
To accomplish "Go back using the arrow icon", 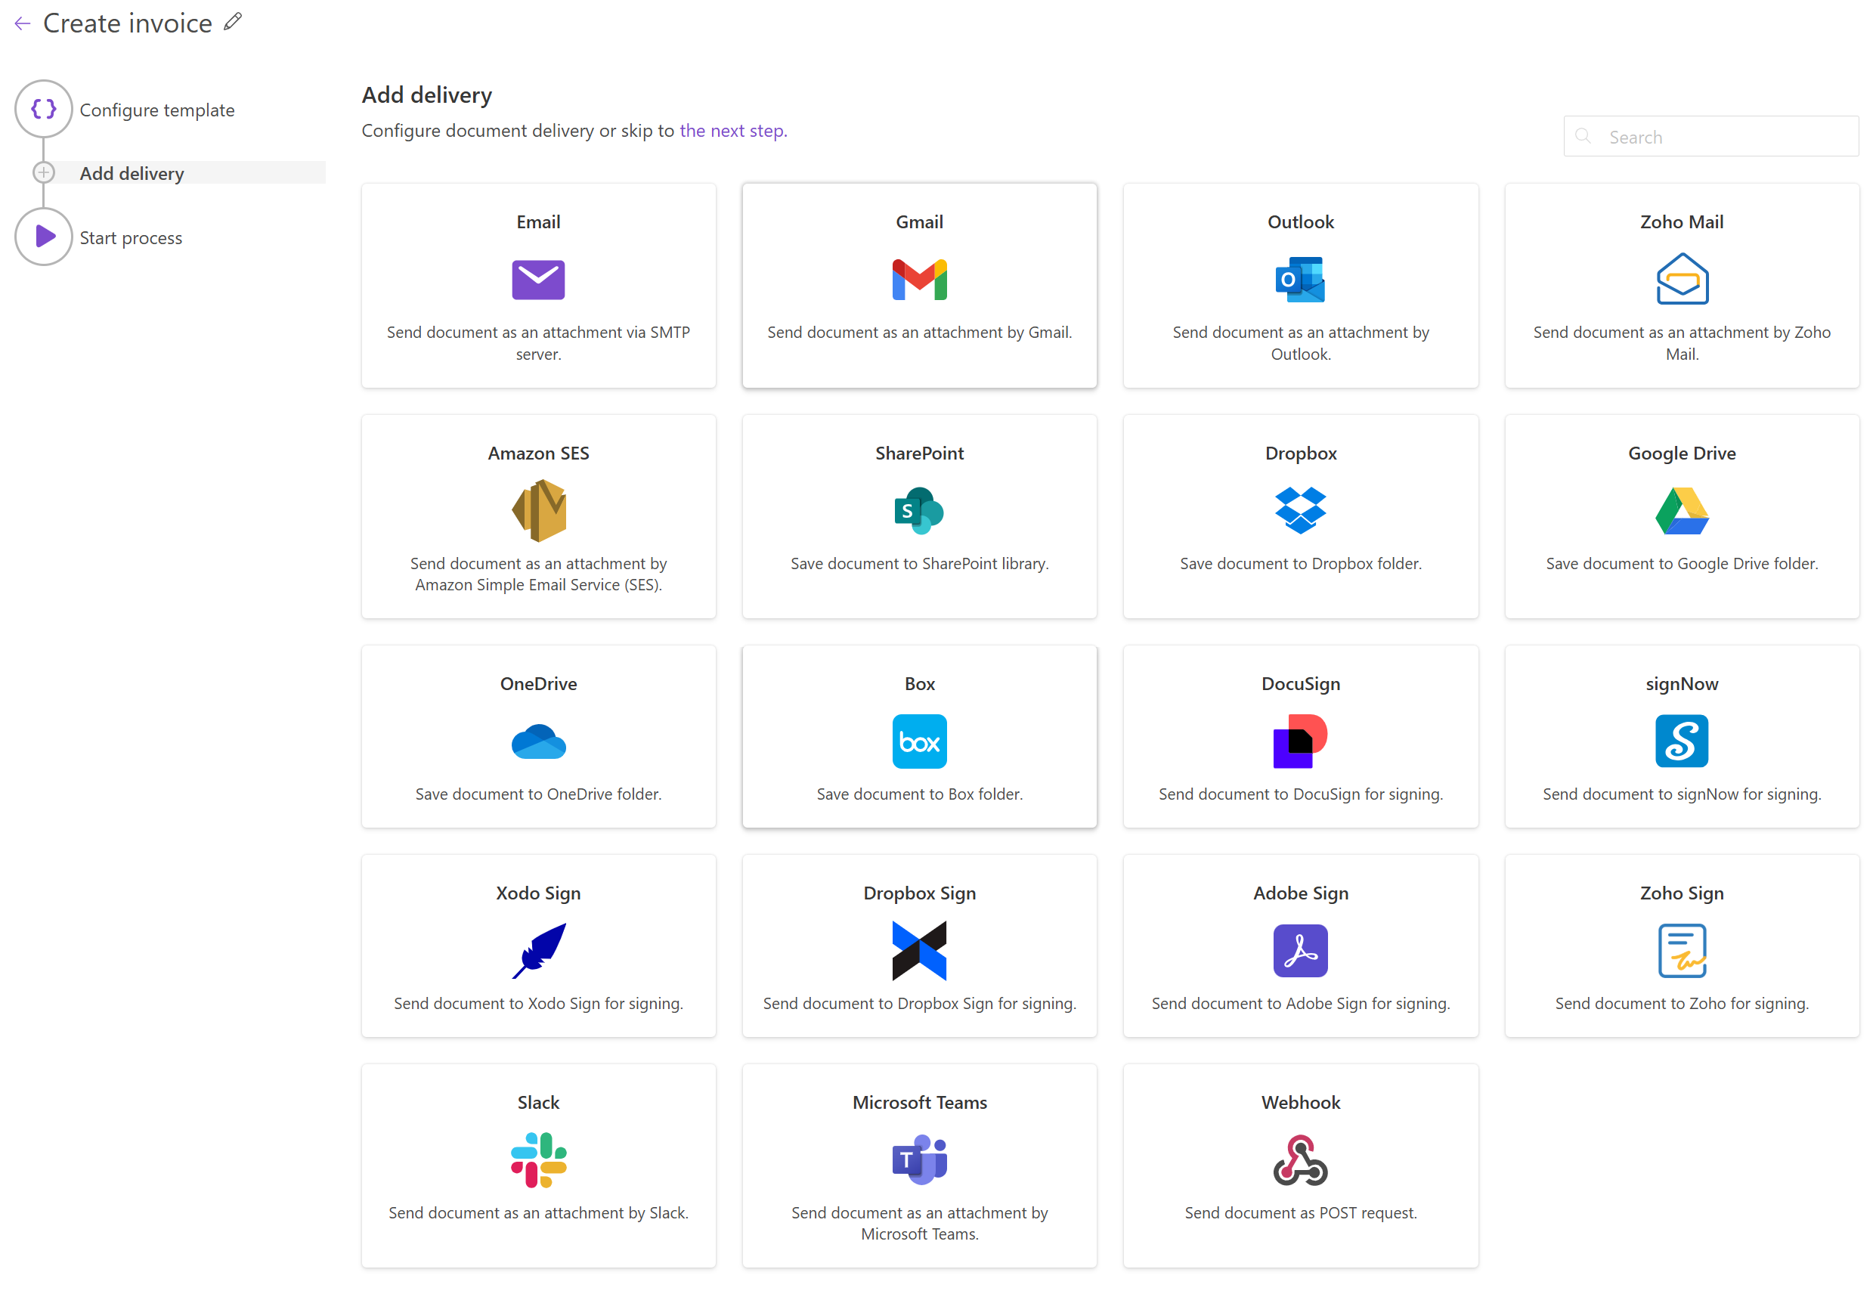I will point(22,23).
